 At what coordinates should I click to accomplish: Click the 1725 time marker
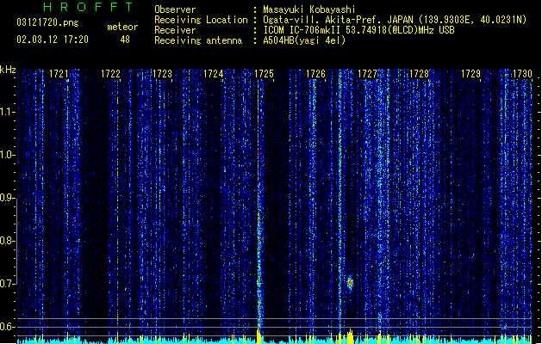coord(264,74)
